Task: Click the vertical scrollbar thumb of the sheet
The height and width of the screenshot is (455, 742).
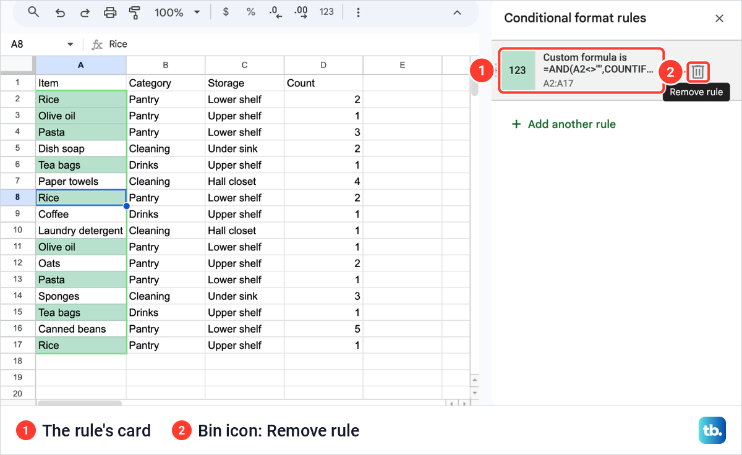Action: click(474, 87)
